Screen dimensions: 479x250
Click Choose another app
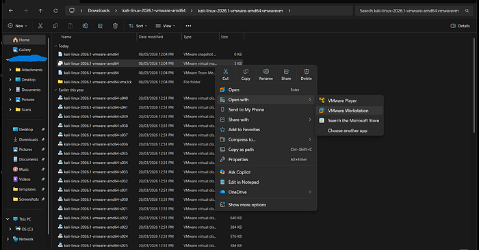pyautogui.click(x=349, y=130)
